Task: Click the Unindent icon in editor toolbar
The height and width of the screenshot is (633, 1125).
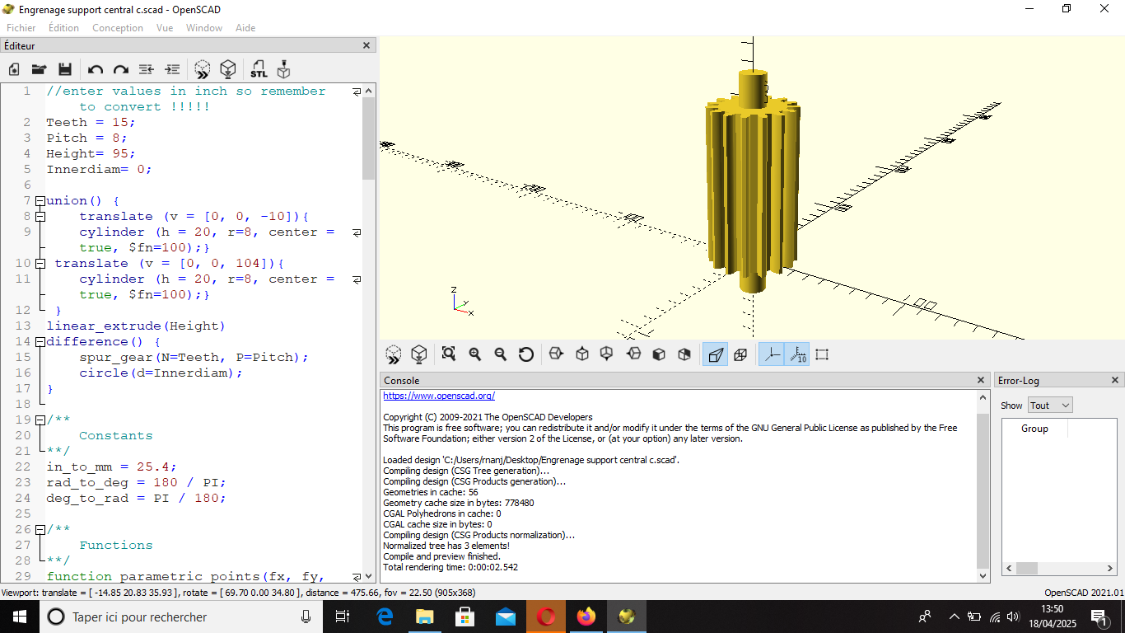Action: tap(147, 69)
